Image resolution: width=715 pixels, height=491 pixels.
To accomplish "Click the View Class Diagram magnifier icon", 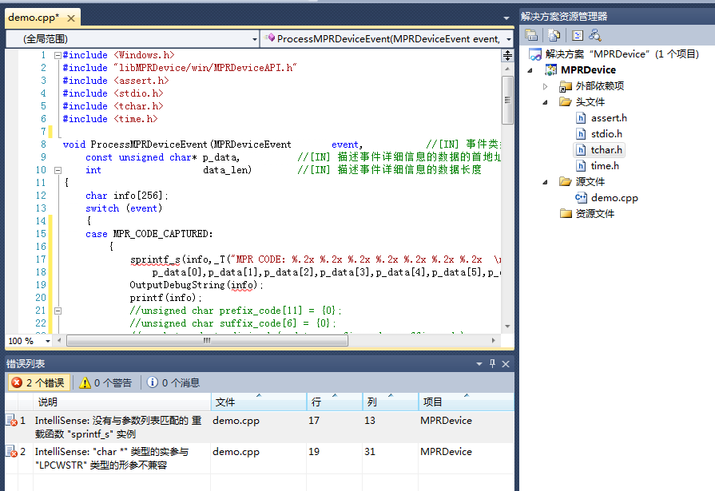I will 594,34.
